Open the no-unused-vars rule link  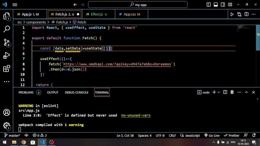136,115
